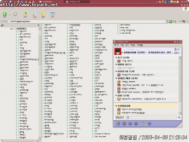The image size is (189, 142).
Task: Select the DaCosT contact in messenger list
Action: point(141,99)
